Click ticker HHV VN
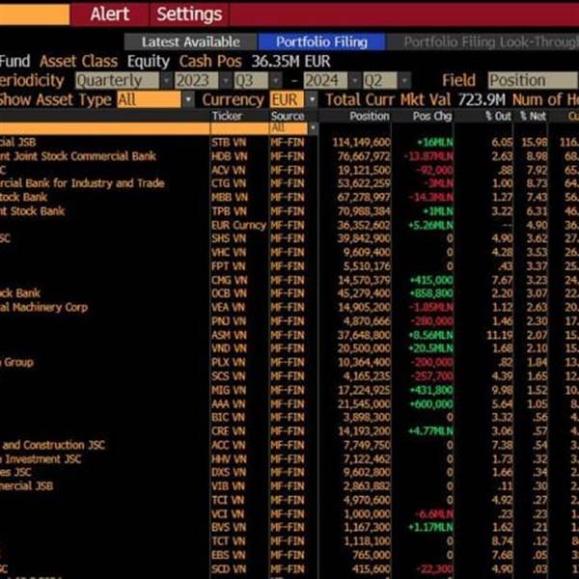 229,459
